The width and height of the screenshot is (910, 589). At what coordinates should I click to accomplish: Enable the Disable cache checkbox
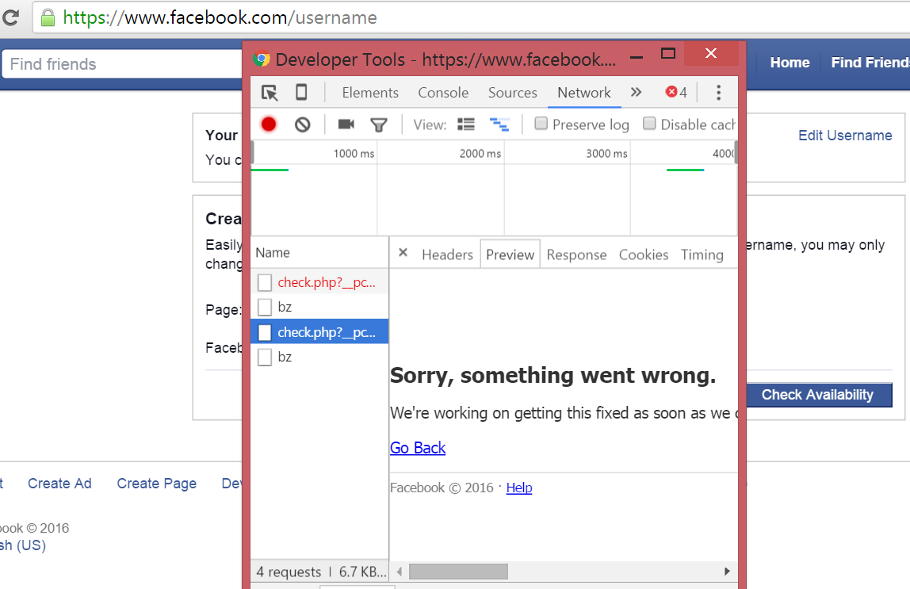point(649,124)
